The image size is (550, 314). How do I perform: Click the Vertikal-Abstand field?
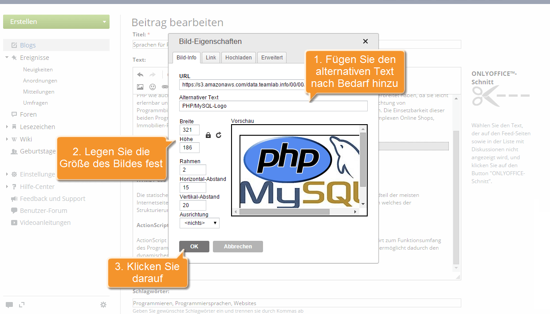193,205
